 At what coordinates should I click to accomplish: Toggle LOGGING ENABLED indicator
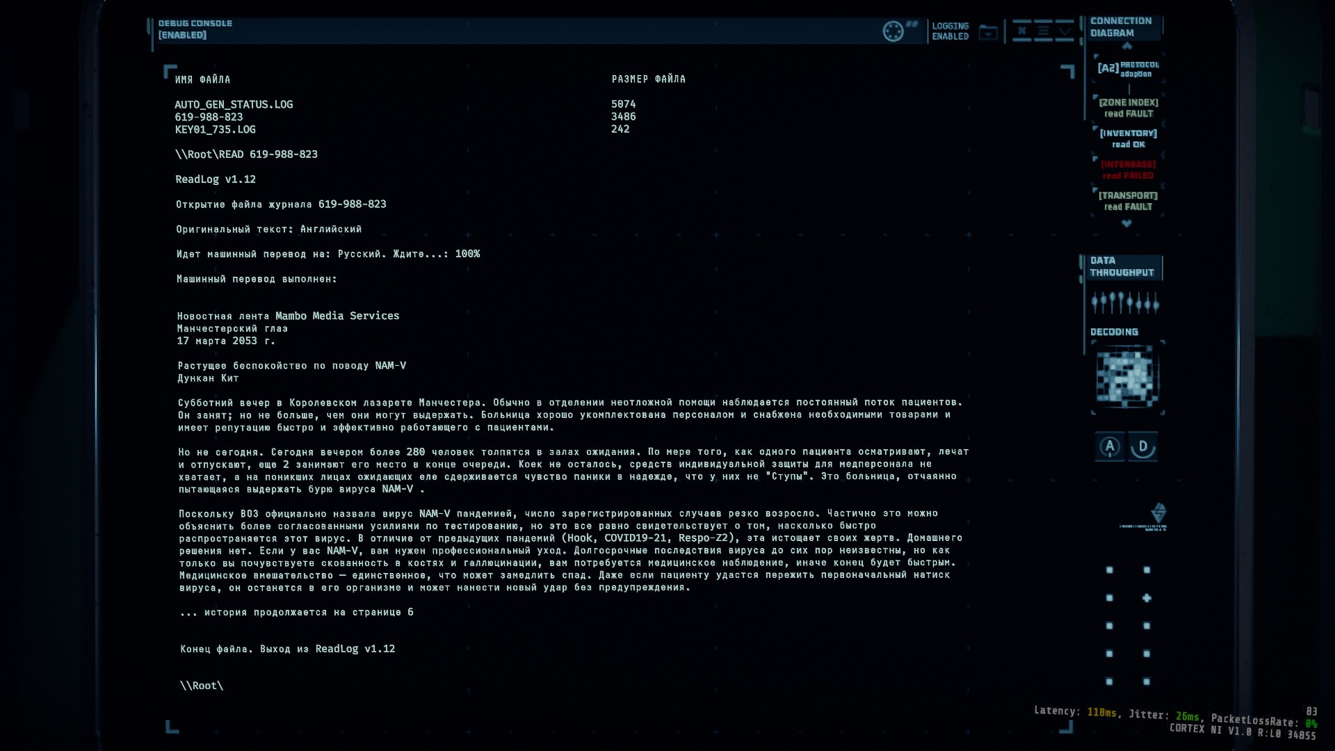click(950, 31)
